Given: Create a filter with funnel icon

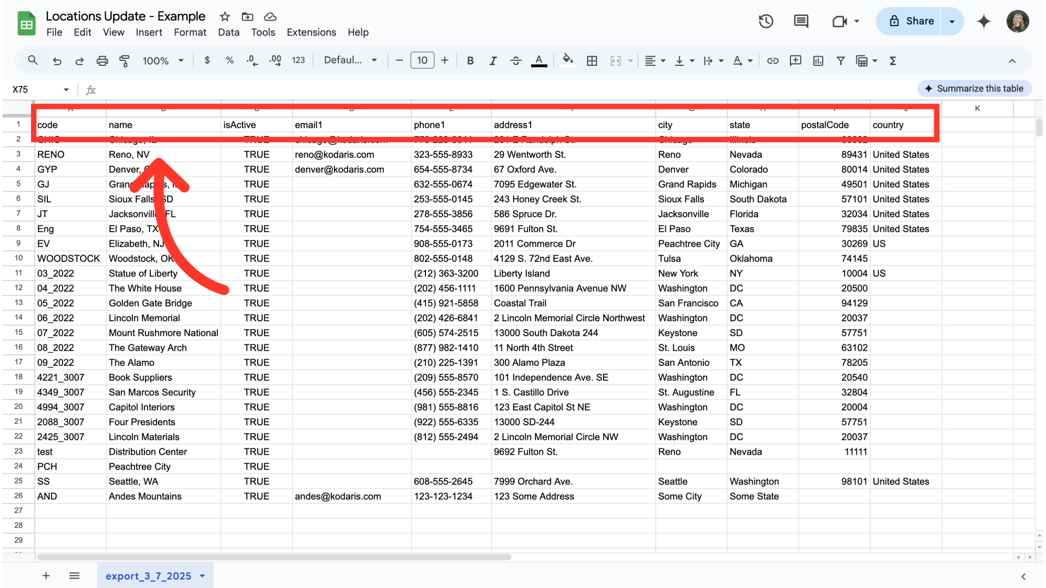Looking at the screenshot, I should [x=841, y=61].
